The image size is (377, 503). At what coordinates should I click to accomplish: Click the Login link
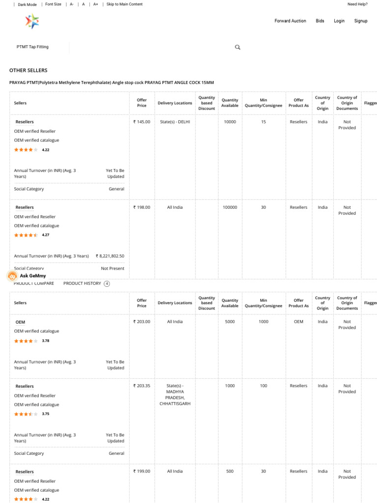(339, 21)
